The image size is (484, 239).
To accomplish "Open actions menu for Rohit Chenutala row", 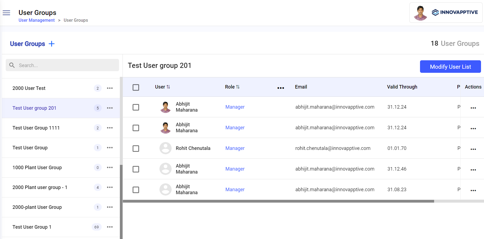I will (473, 149).
